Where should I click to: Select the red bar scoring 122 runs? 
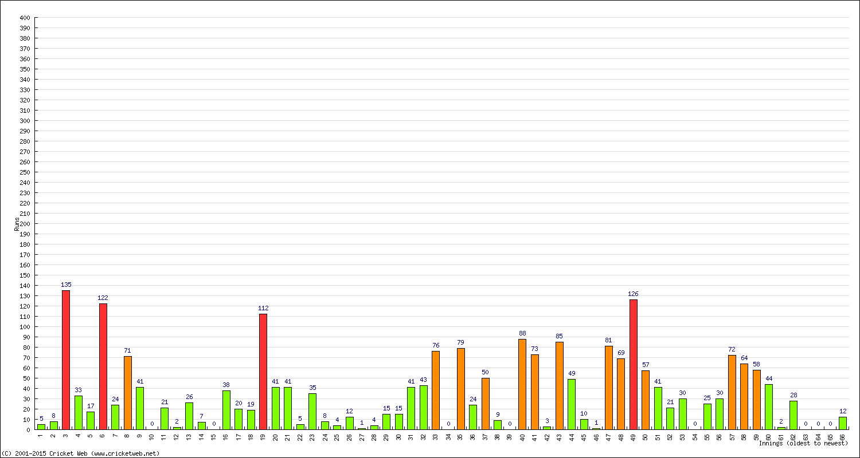click(x=103, y=366)
